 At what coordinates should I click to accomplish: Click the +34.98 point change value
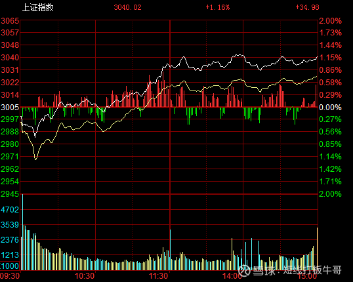[307, 7]
